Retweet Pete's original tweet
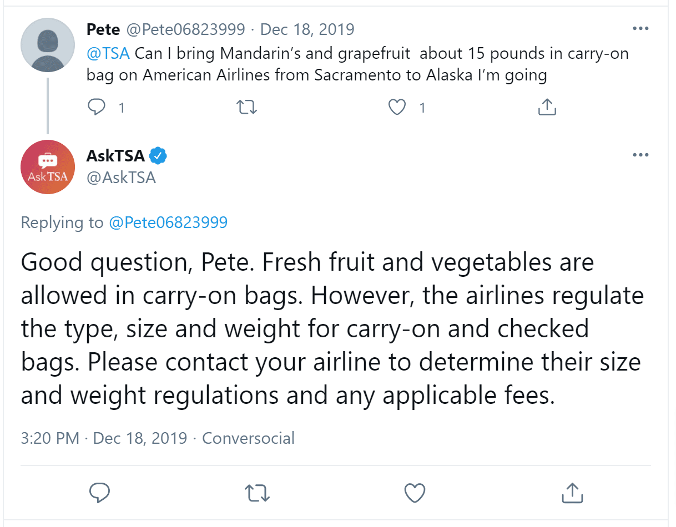The image size is (676, 527). (x=246, y=107)
